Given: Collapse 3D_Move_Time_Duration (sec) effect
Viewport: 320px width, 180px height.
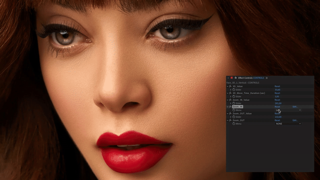Looking at the screenshot, I should pyautogui.click(x=228, y=93).
